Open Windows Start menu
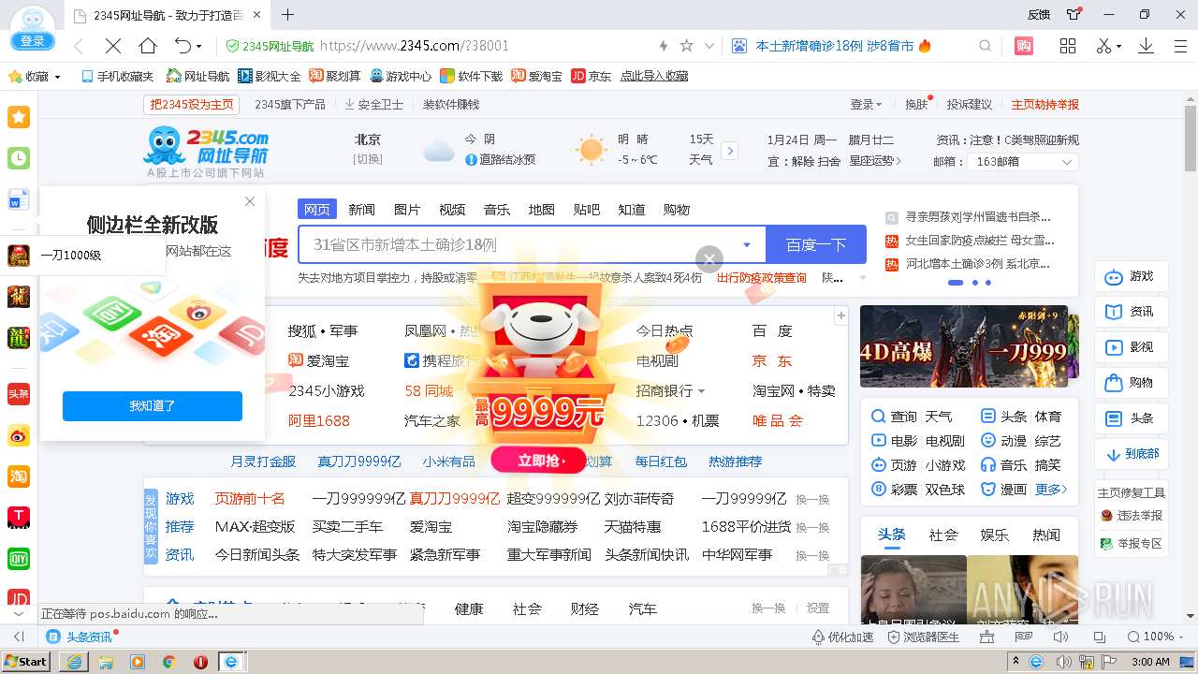Screen dimensions: 1198x674 click(x=25, y=662)
